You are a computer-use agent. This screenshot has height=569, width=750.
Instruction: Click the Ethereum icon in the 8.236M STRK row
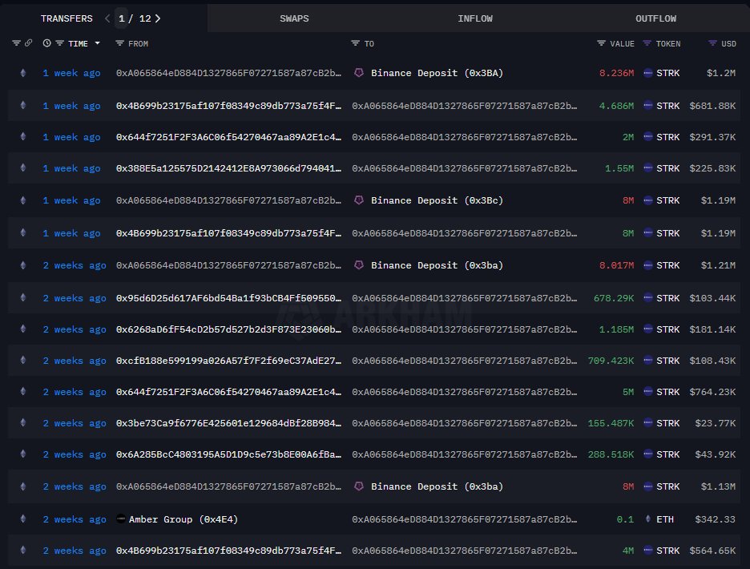coord(23,73)
